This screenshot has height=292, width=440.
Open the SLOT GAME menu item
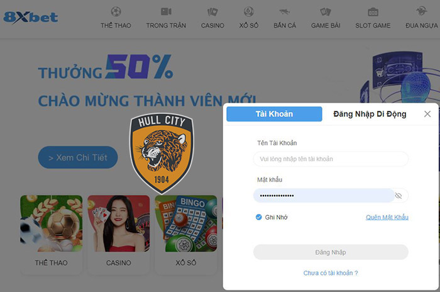pos(373,26)
